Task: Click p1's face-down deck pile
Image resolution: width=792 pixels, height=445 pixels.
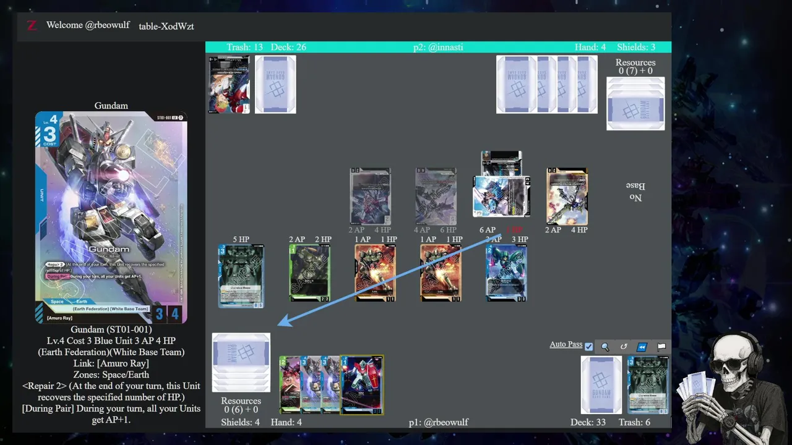Action: [x=601, y=385]
